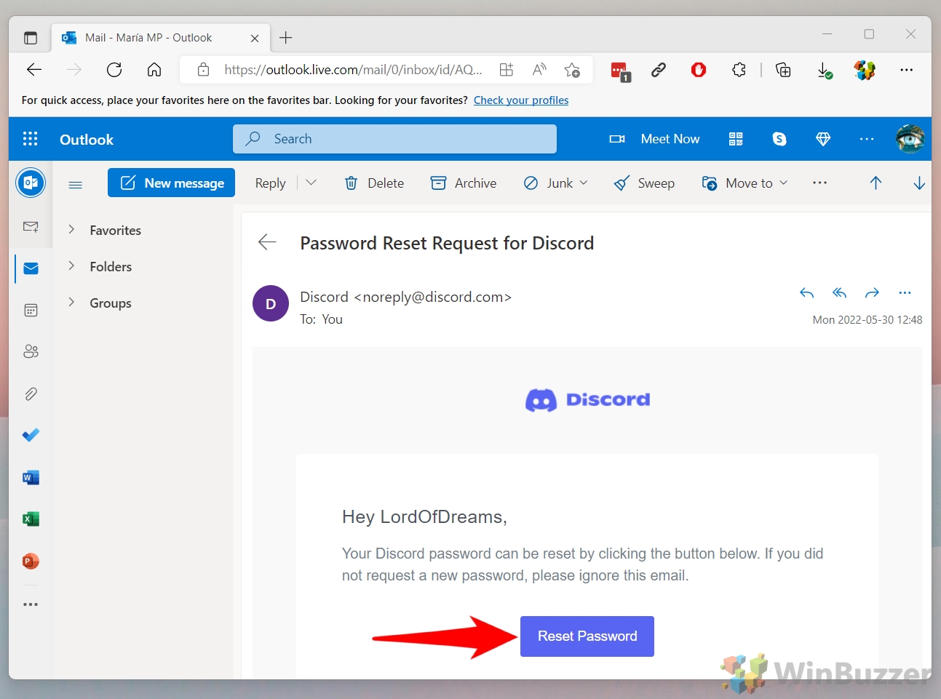Open the Calendar icon in left rail

[31, 311]
